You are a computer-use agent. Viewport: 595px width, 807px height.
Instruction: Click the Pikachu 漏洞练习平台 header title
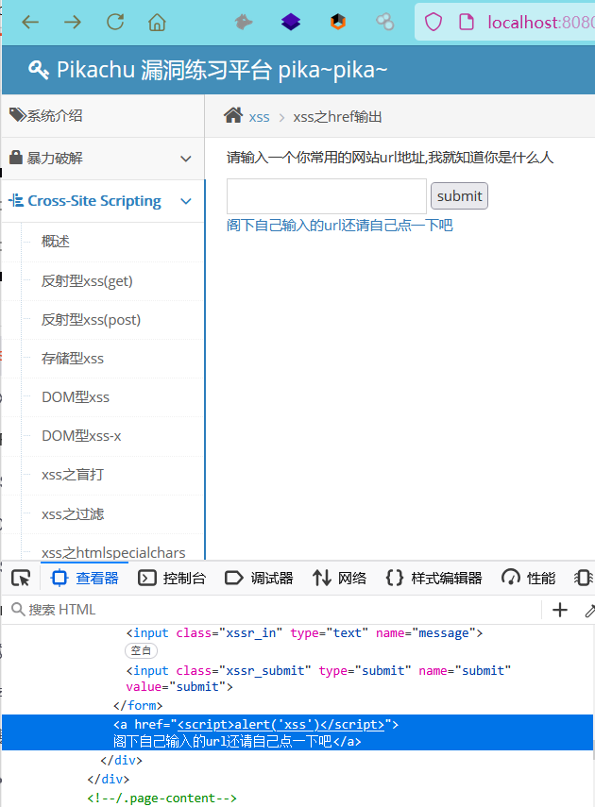click(222, 70)
